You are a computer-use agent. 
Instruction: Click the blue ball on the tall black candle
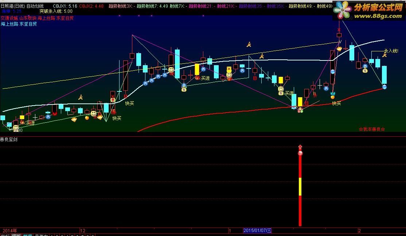[333, 71]
